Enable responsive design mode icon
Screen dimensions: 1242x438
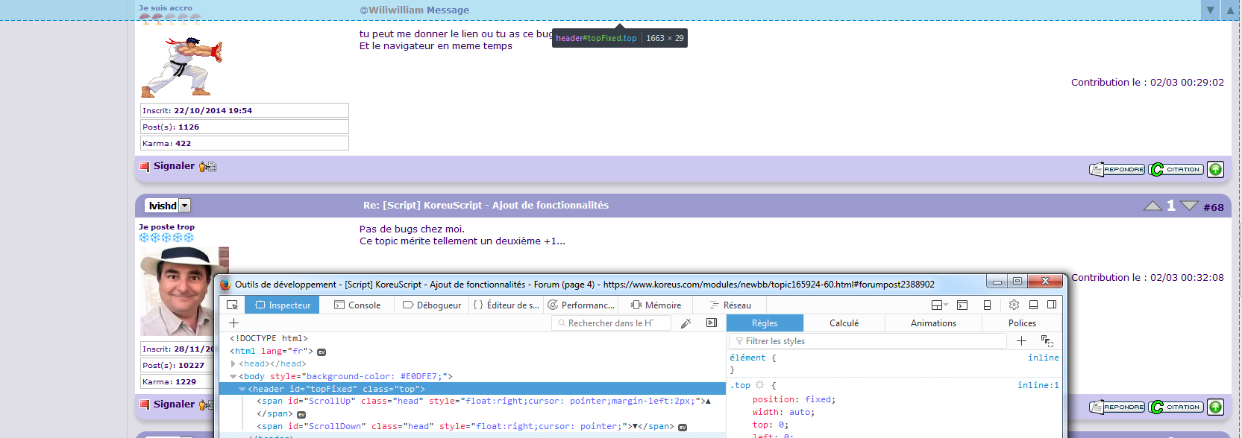click(987, 305)
